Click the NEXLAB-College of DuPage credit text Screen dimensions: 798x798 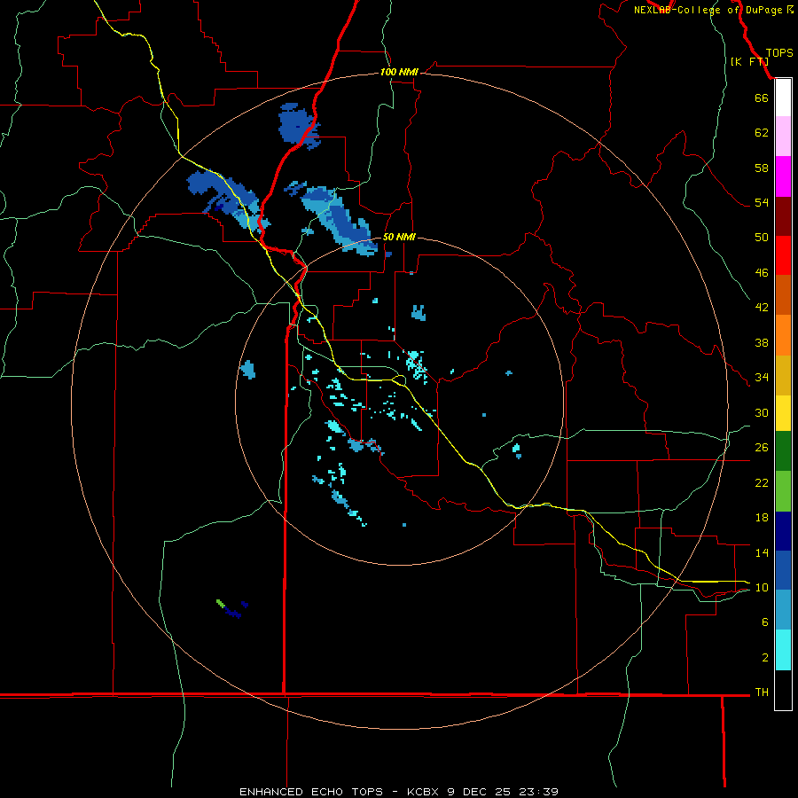pyautogui.click(x=713, y=10)
